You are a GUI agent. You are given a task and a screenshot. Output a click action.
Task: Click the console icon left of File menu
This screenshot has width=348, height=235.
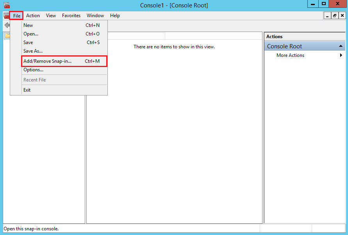(x=6, y=16)
